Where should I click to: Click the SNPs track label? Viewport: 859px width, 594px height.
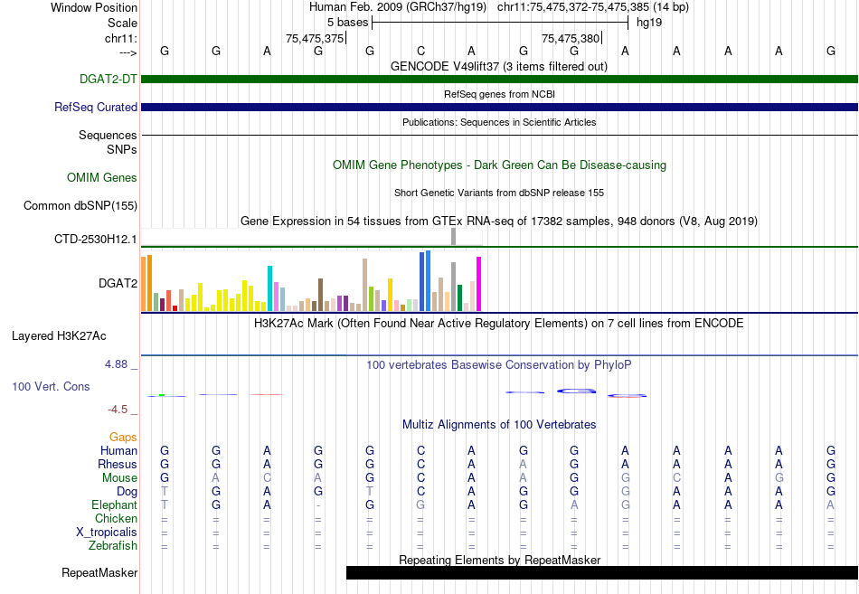[122, 149]
